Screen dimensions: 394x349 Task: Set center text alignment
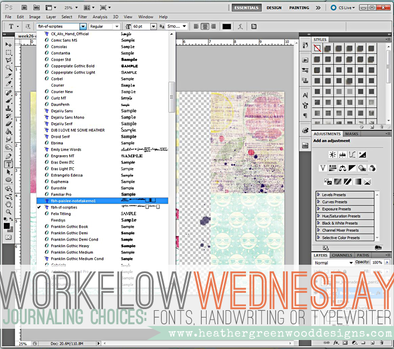tap(205, 26)
